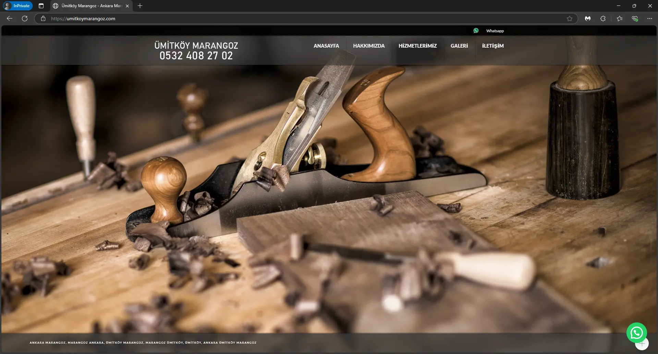Open a new browser tab
Image resolution: width=658 pixels, height=354 pixels.
140,6
